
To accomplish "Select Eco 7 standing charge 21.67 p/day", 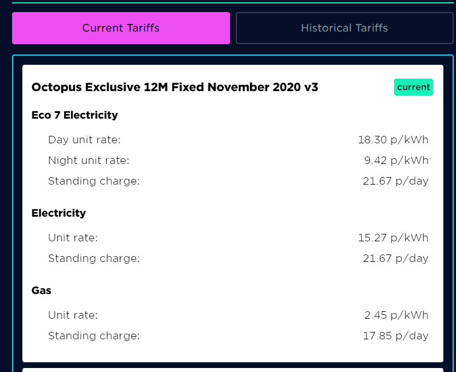I will click(x=396, y=181).
